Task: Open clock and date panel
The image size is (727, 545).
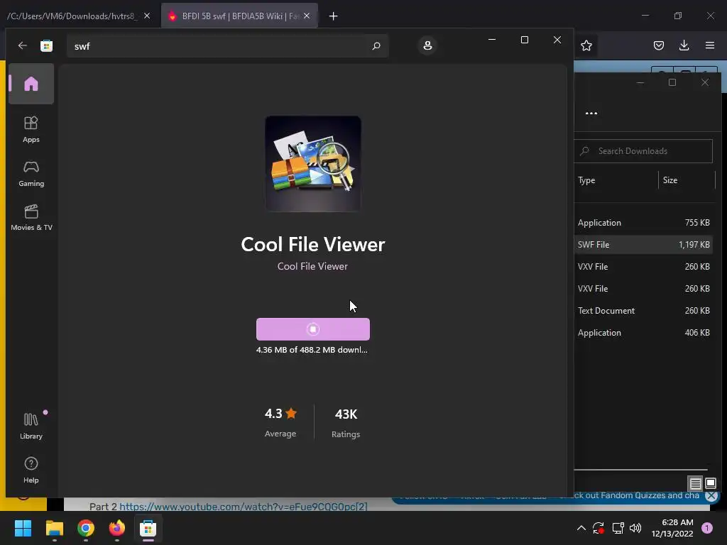Action: (672, 528)
